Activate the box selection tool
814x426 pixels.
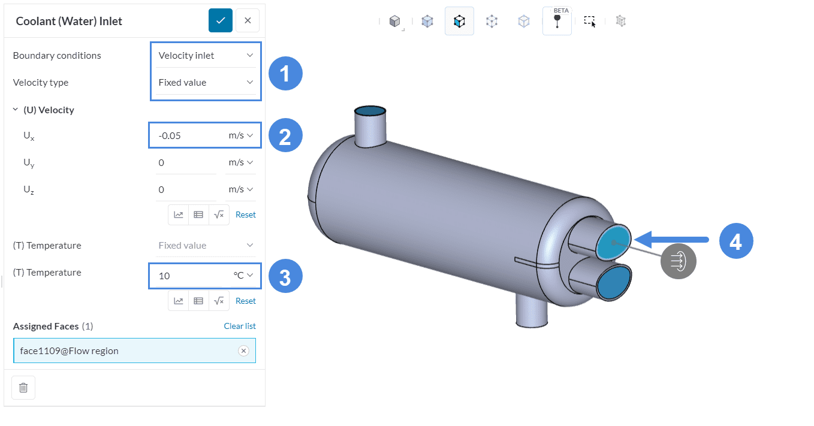click(x=590, y=22)
